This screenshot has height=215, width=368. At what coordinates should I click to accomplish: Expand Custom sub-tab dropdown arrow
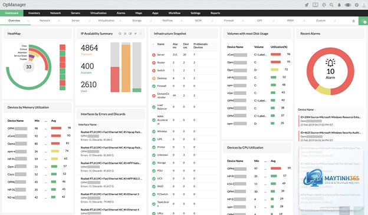[x=335, y=21]
